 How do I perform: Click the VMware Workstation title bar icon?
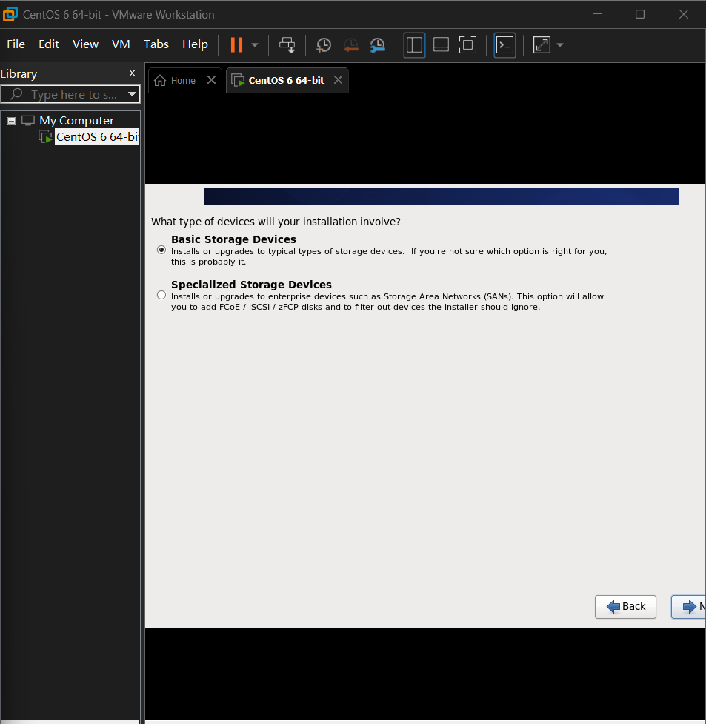point(10,14)
